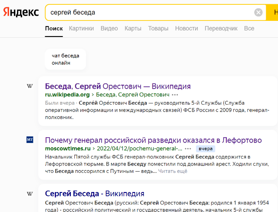Switch to the Картинки tab

click(x=81, y=28)
